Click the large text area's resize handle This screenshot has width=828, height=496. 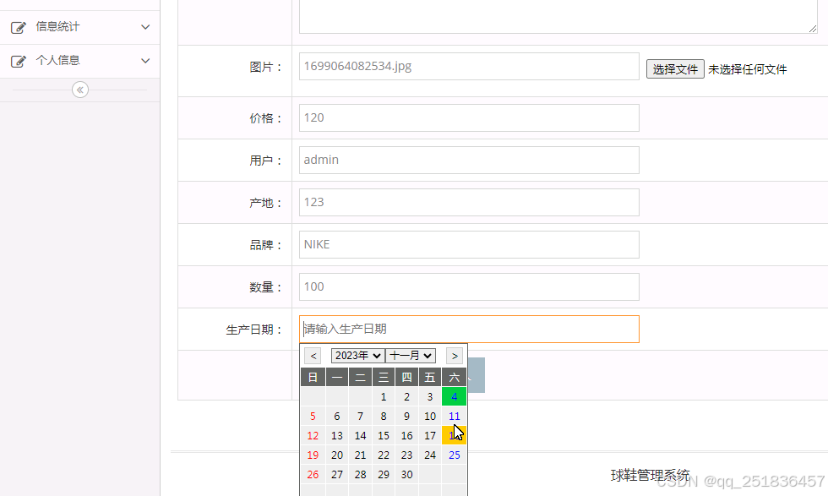tap(813, 29)
